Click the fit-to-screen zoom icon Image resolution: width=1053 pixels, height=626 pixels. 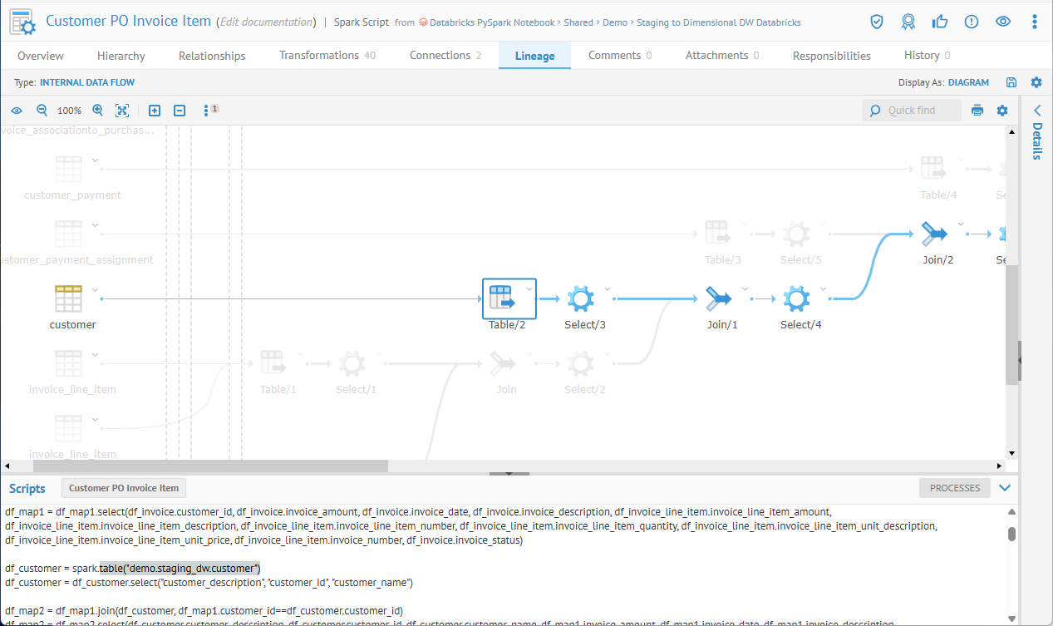point(122,111)
